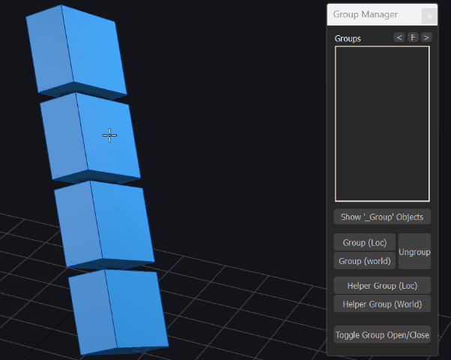The width and height of the screenshot is (451, 360).
Task: Toggle Group Open/Close
Action: pyautogui.click(x=381, y=335)
